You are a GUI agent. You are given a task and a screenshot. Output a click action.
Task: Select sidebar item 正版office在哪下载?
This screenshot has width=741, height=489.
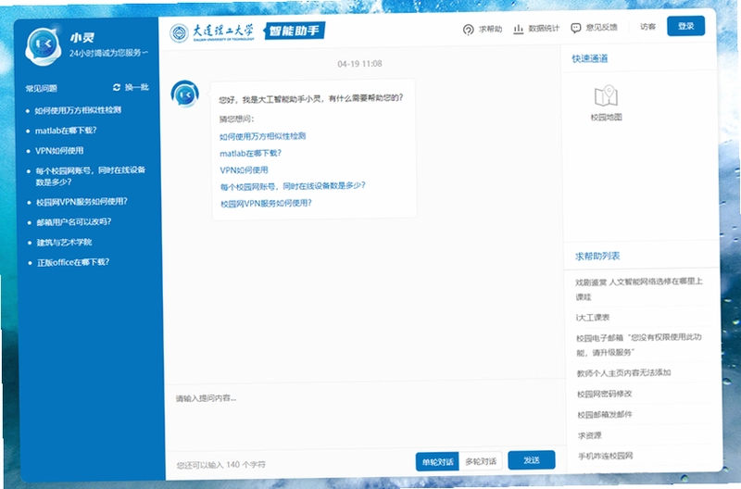tap(73, 262)
